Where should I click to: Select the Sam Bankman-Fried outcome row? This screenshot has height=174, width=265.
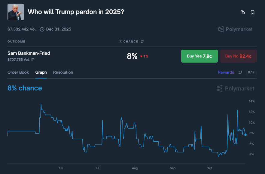coord(29,53)
